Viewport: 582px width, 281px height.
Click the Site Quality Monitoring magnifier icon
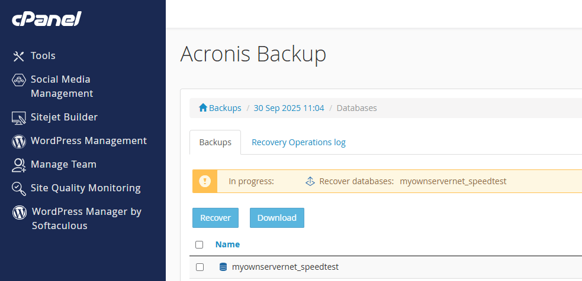[18, 188]
